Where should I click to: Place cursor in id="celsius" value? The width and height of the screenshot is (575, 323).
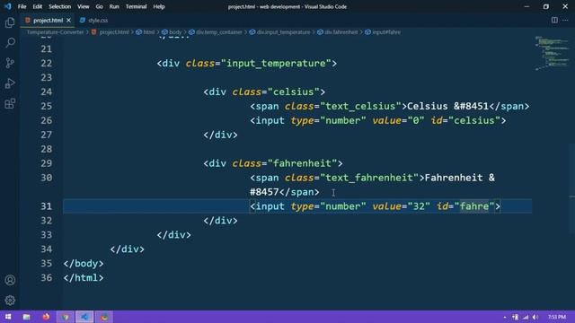point(474,120)
